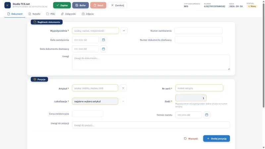Switch to the Dokument tab

[x=15, y=14]
